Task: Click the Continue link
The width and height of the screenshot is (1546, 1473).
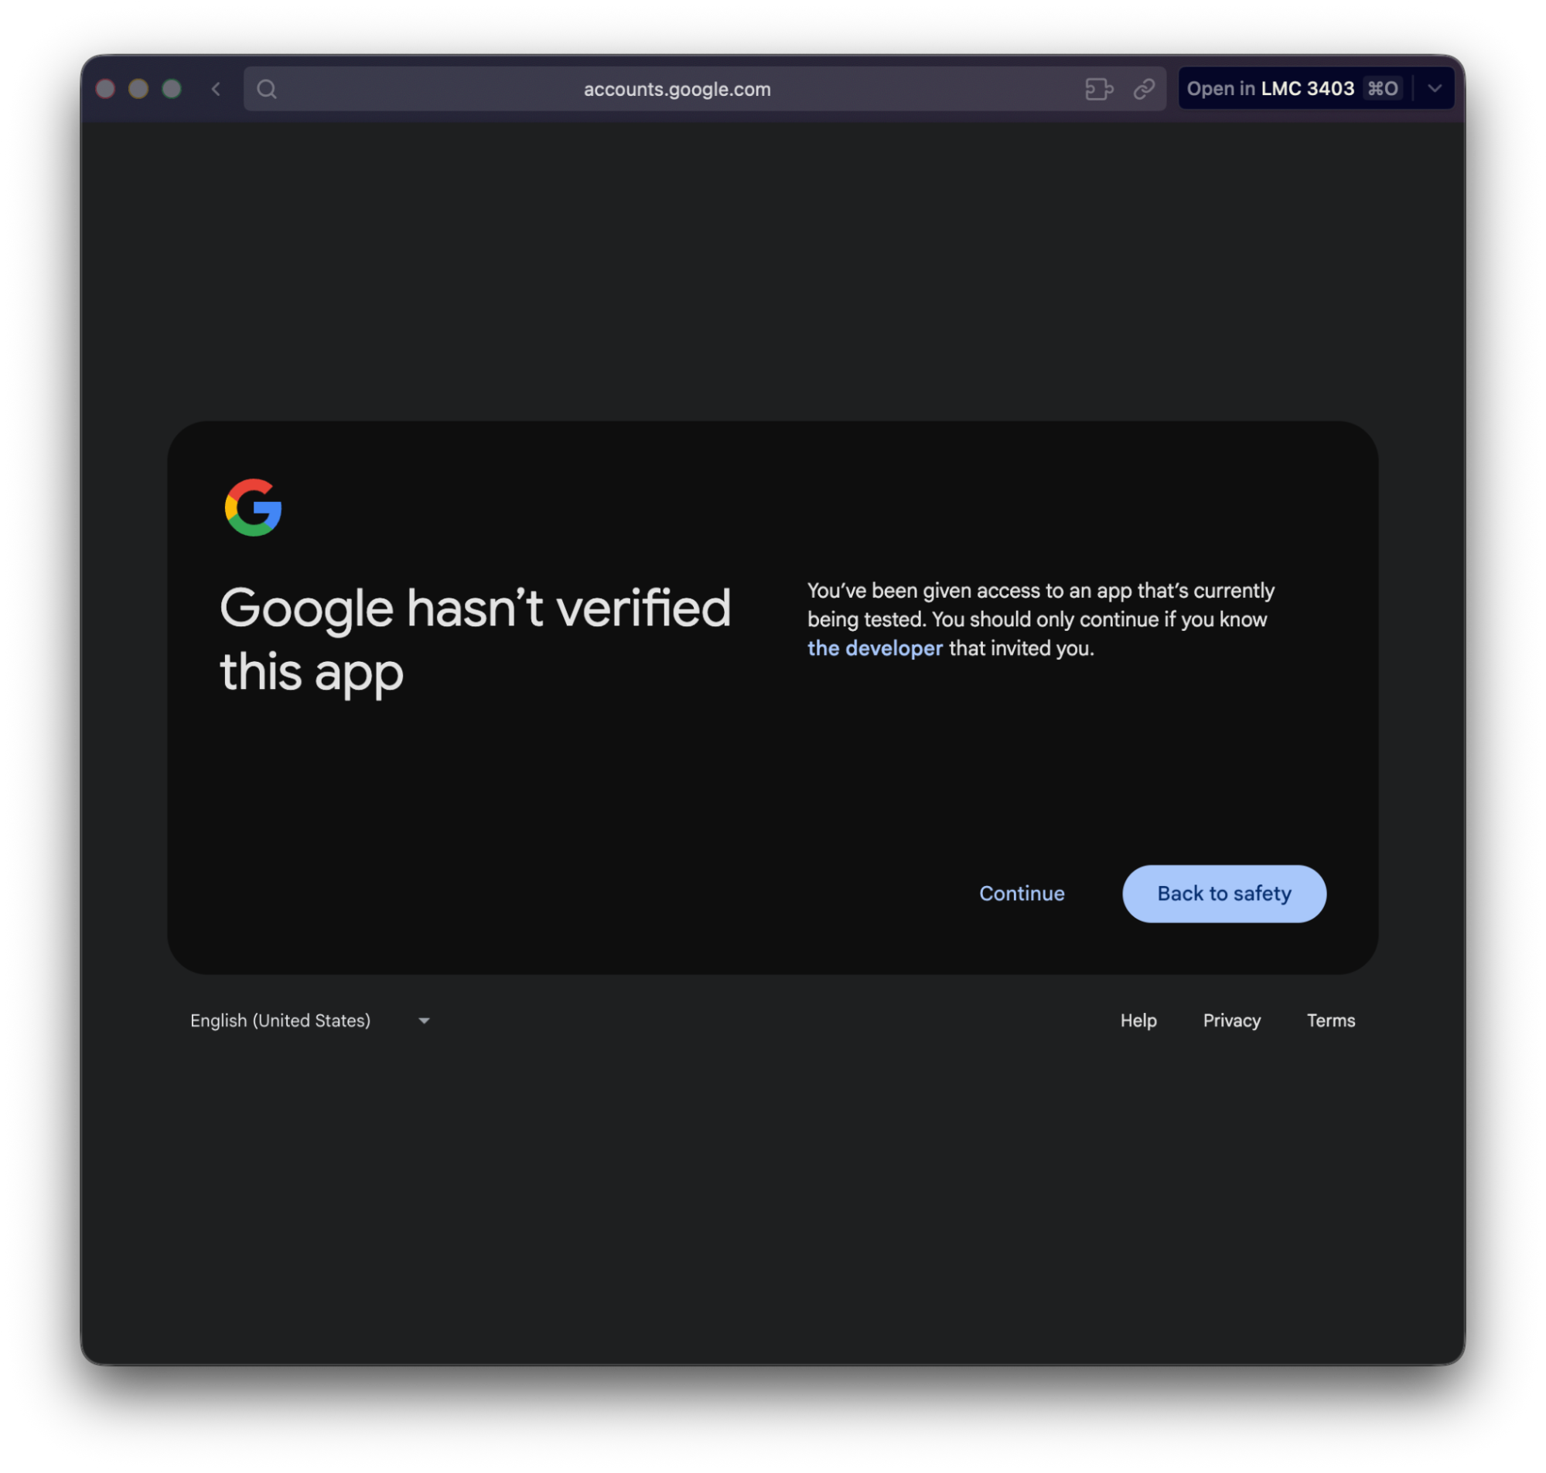Action: [1022, 894]
